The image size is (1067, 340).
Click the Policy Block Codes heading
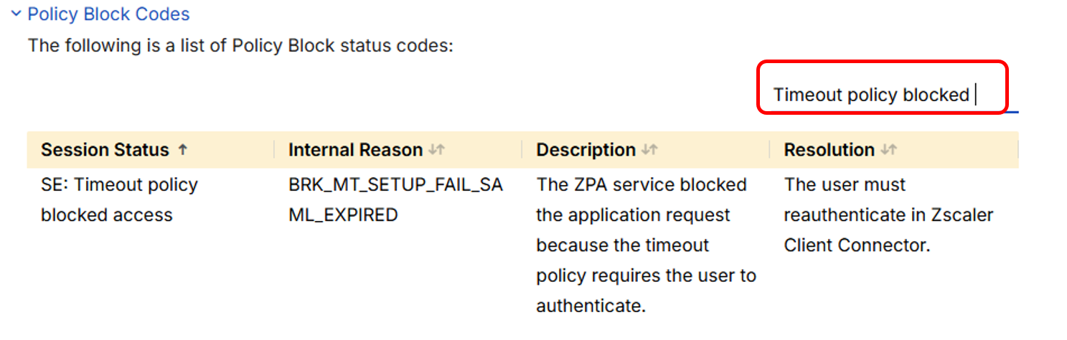(108, 14)
